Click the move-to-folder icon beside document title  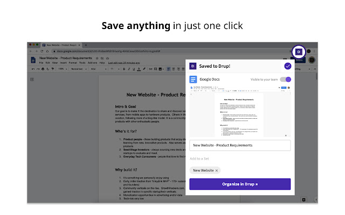click(x=102, y=59)
